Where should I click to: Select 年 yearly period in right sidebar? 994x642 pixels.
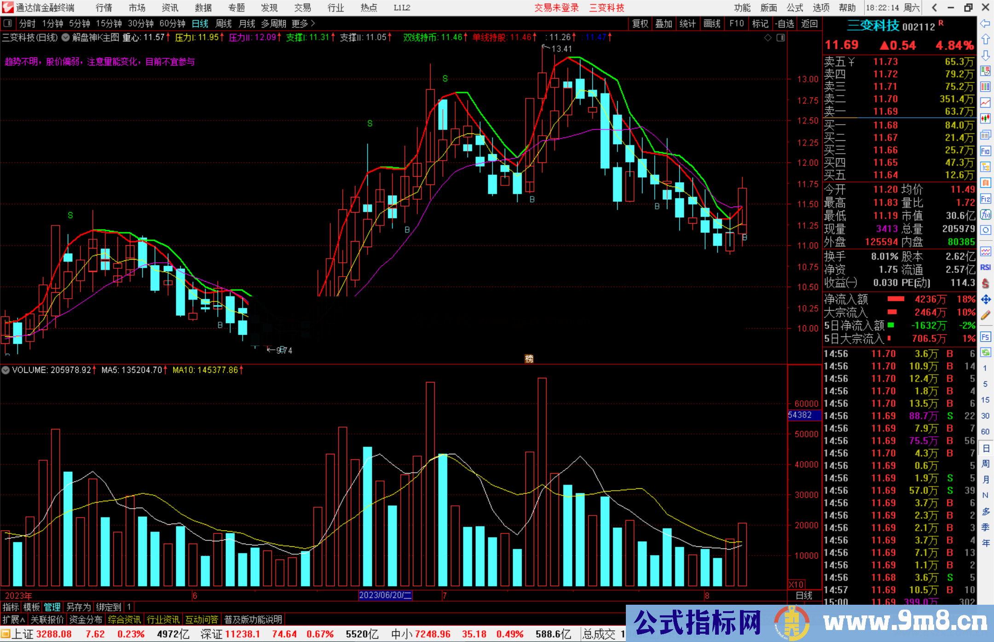pyautogui.click(x=985, y=543)
